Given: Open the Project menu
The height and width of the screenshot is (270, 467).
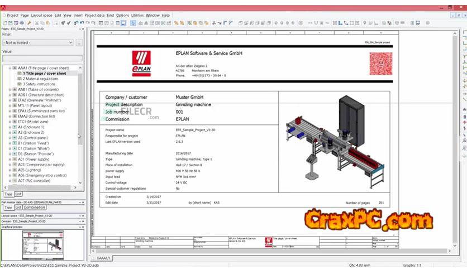Looking at the screenshot, I should coord(12,16).
